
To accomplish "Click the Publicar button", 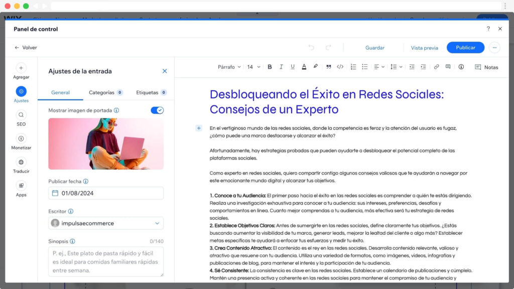I will [x=465, y=48].
